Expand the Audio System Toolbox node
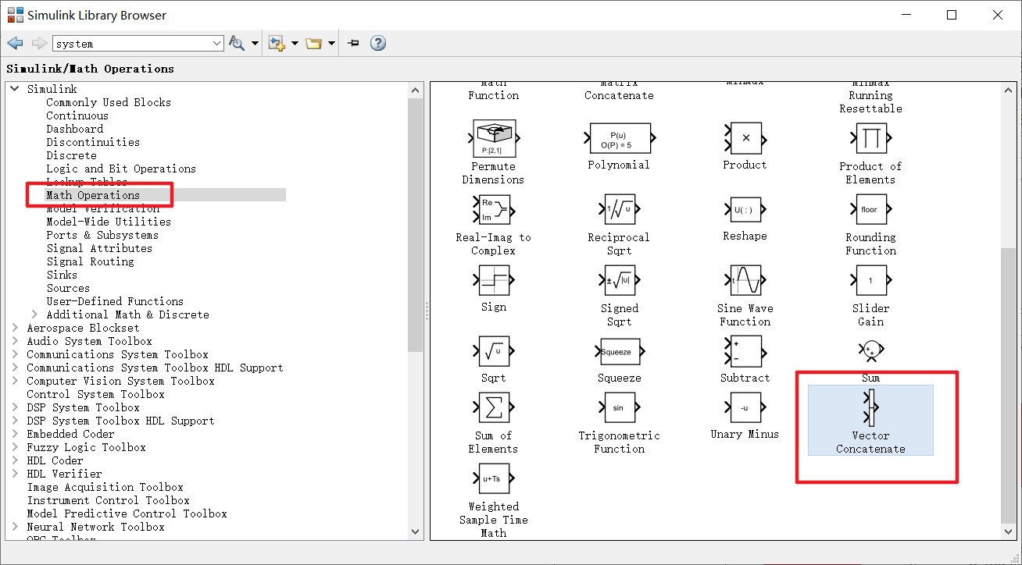This screenshot has height=565, width=1022. coord(15,341)
